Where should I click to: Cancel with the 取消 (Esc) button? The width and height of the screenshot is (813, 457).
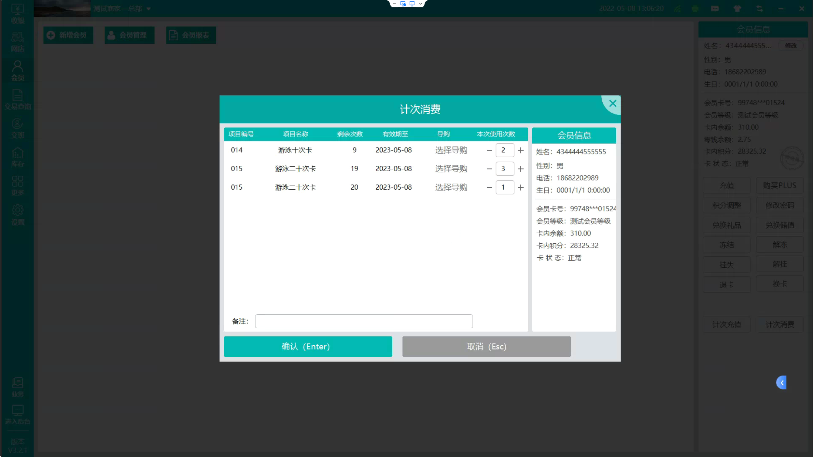(486, 347)
